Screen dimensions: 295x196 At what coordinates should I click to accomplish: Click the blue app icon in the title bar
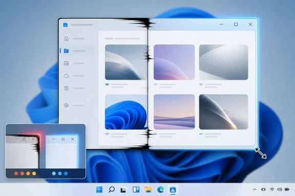[65, 25]
